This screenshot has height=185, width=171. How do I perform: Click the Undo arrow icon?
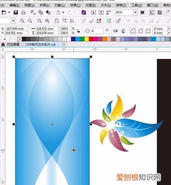point(58,12)
